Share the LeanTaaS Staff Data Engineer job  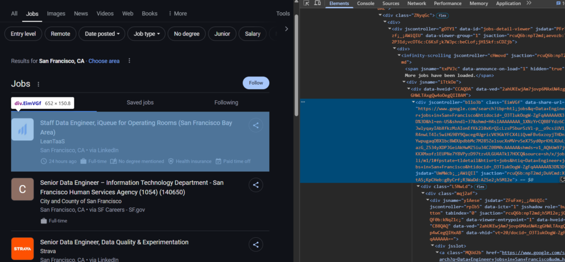[x=255, y=125]
